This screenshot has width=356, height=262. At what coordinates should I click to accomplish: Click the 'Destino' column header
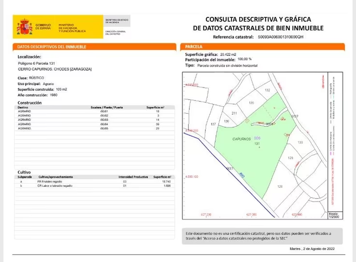pos(23,107)
